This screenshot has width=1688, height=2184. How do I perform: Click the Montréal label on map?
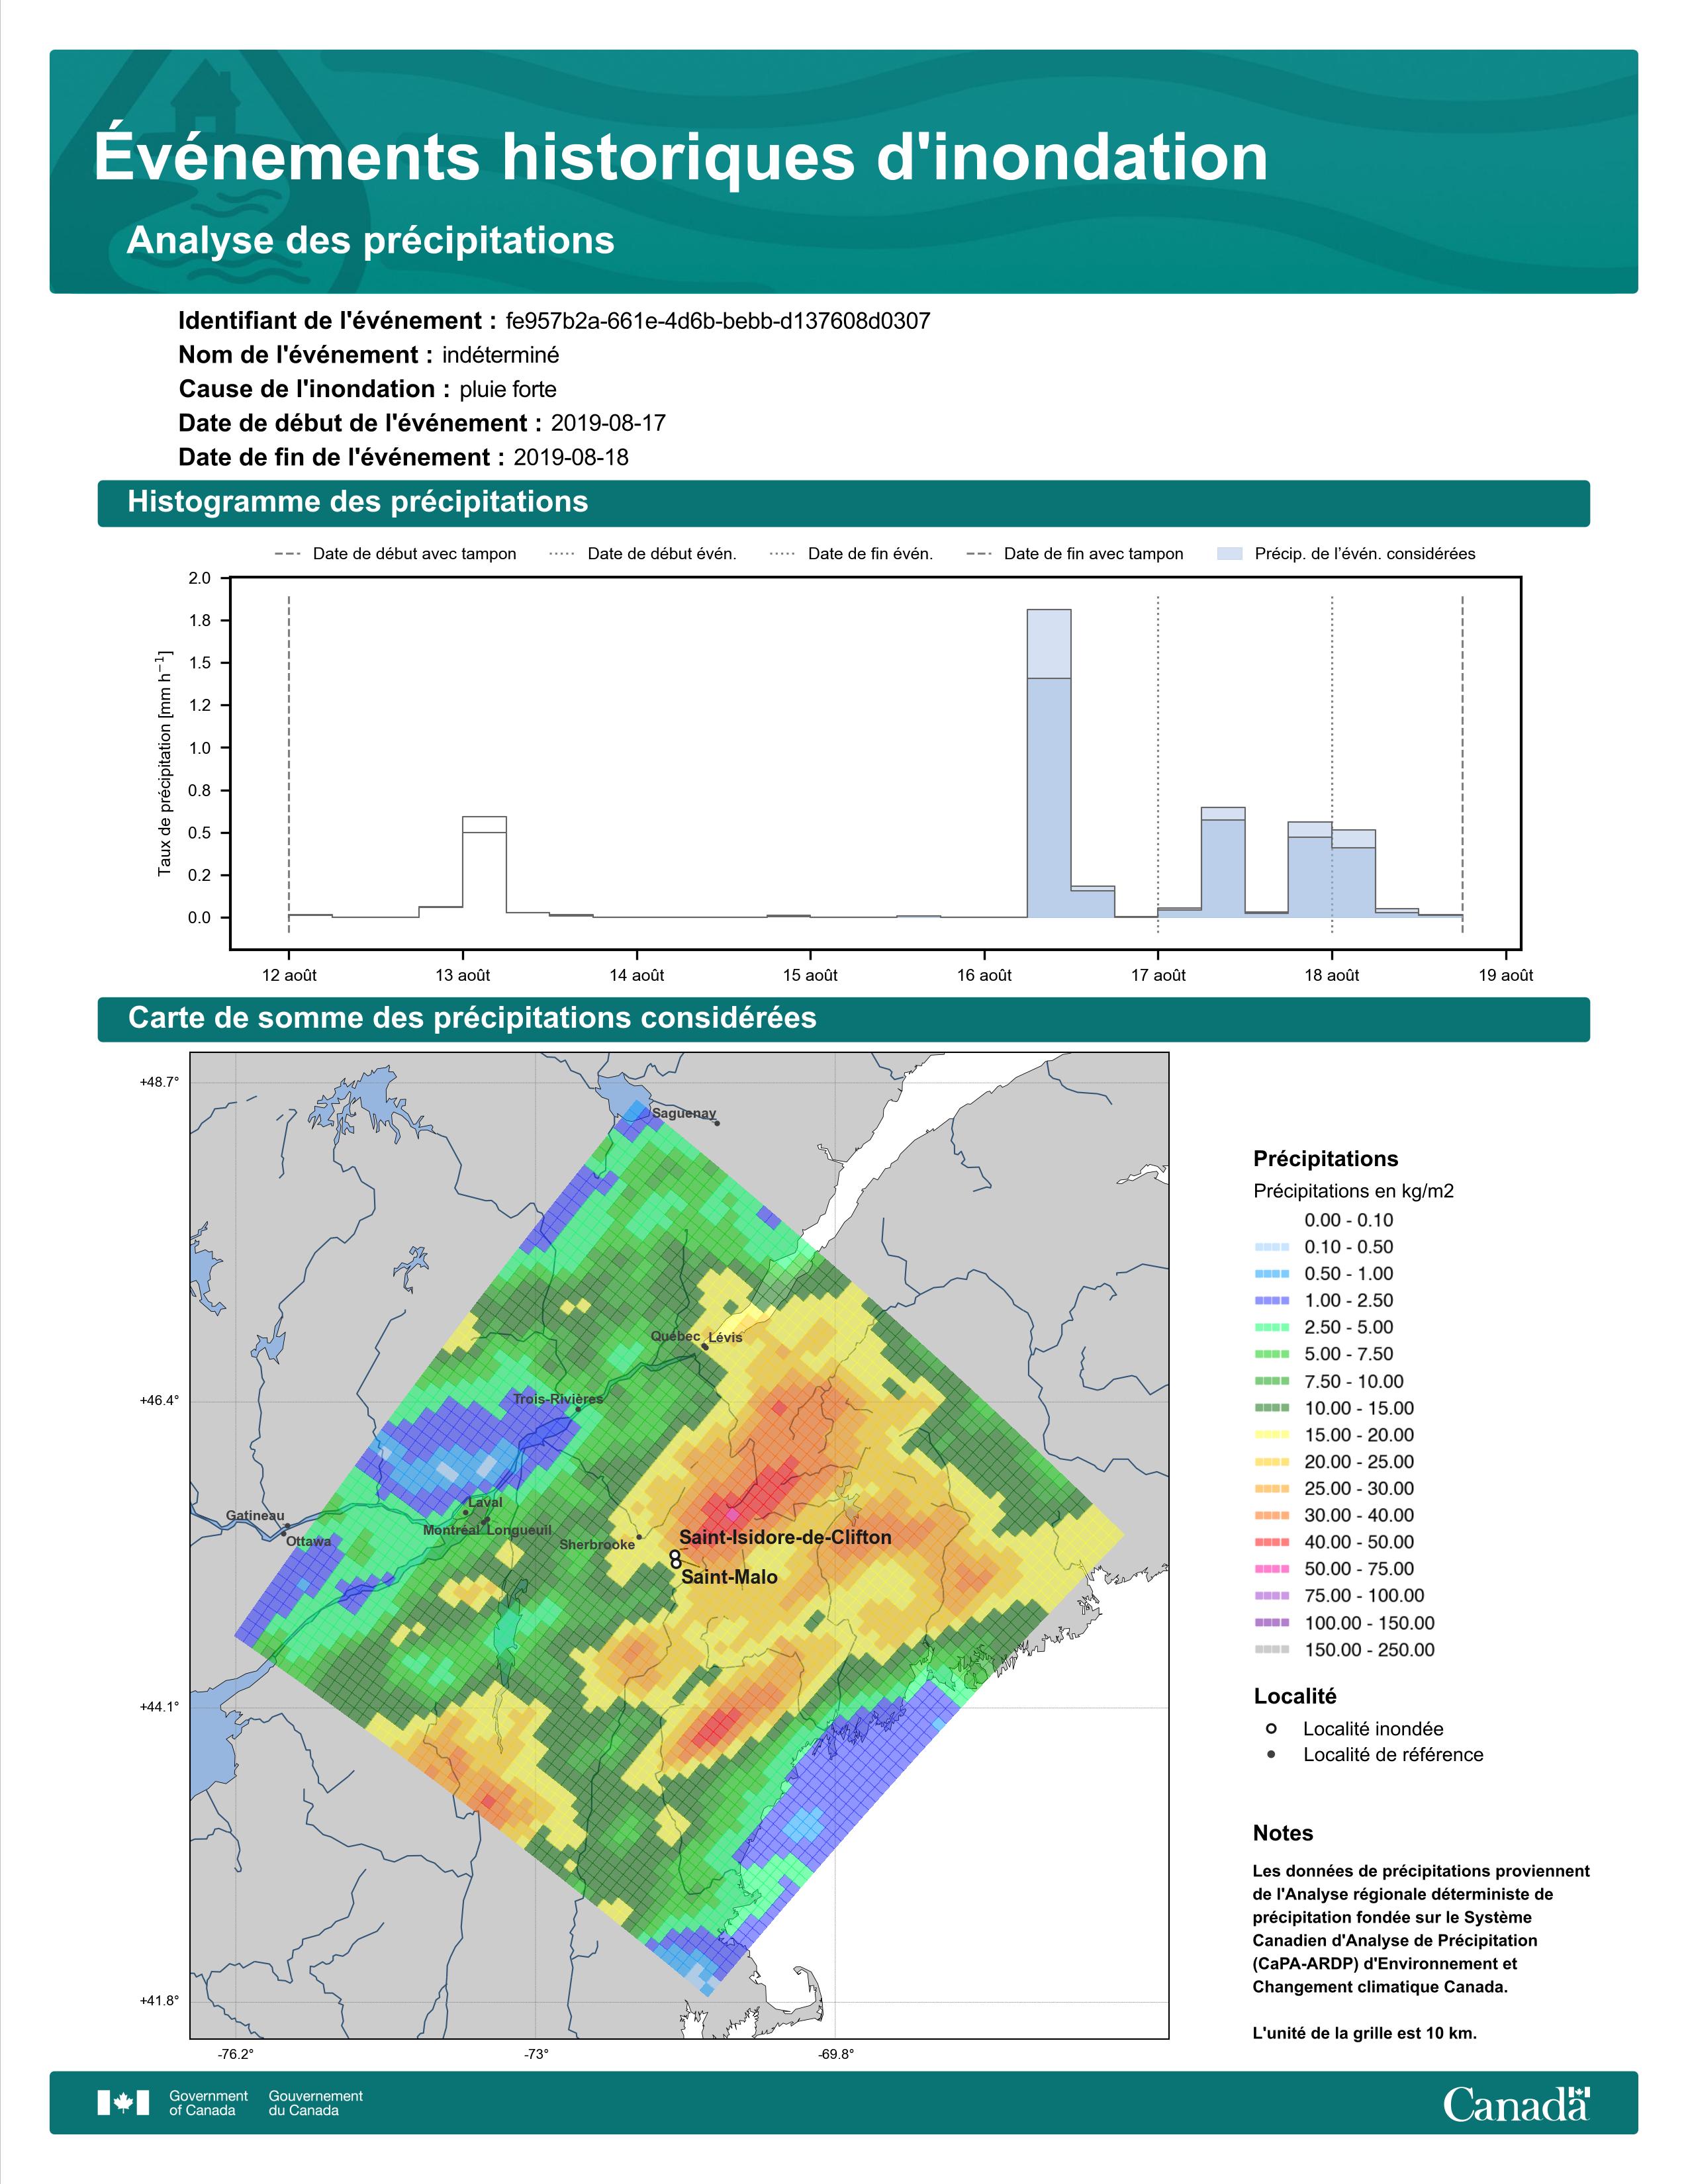pos(452,1530)
